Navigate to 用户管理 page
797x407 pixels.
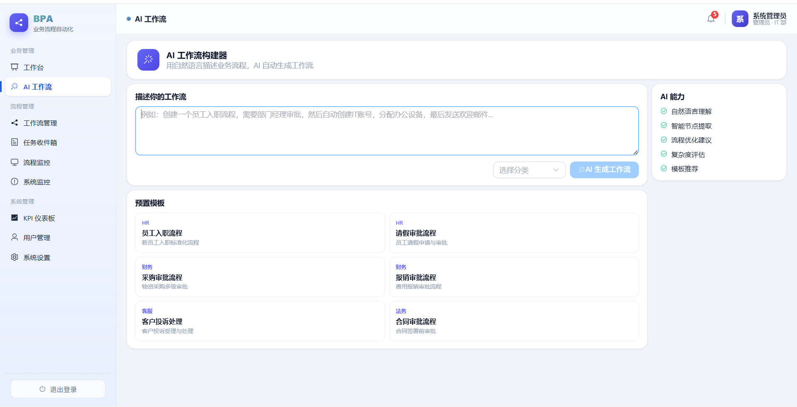click(58, 238)
